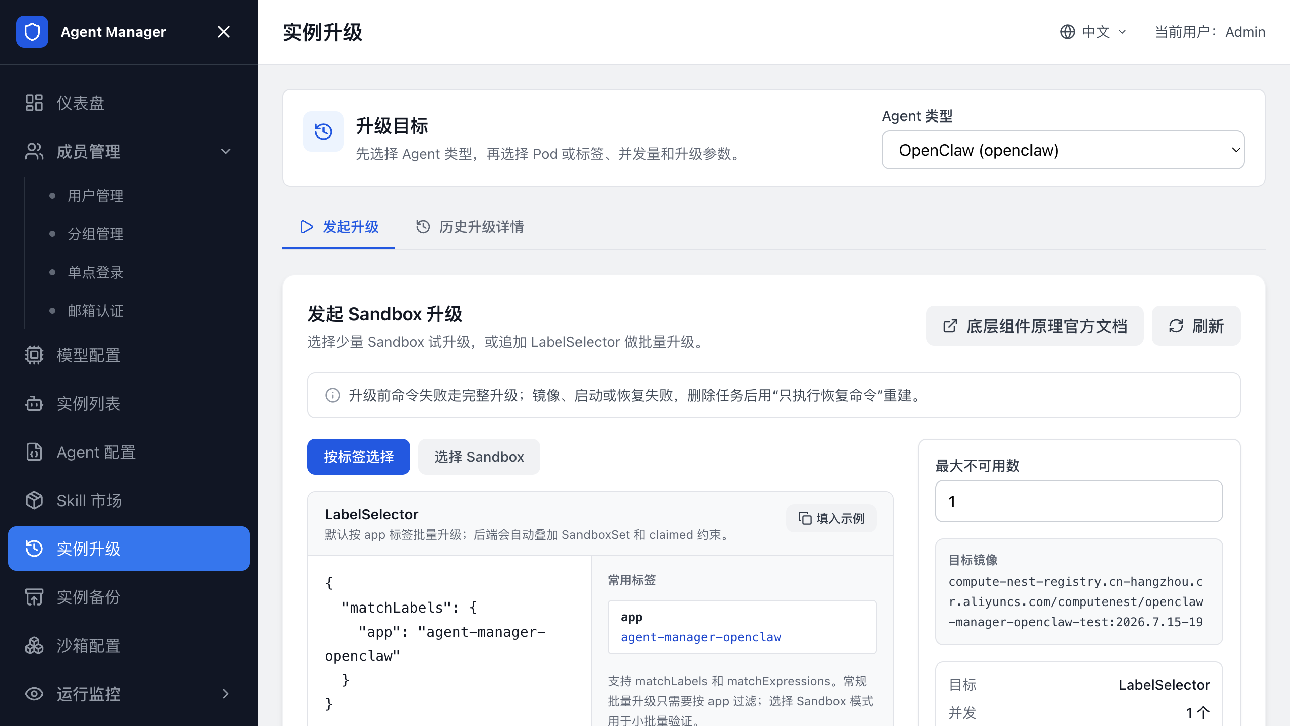Expand the 运行监控 menu
Viewport: 1290px width, 726px height.
pyautogui.click(x=226, y=694)
